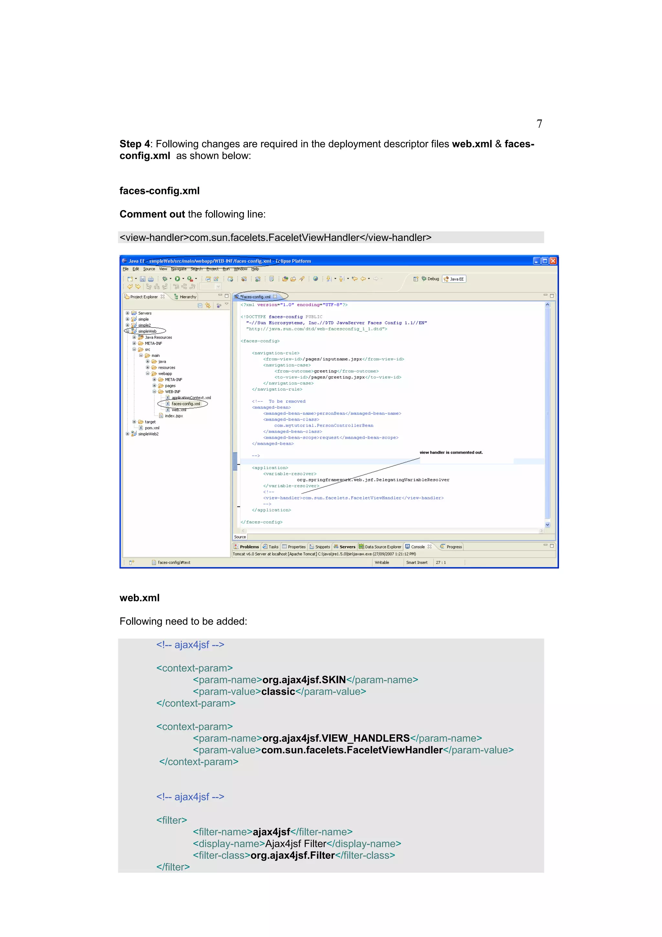Click the Search flashlight toolbar icon
The height and width of the screenshot is (937, 662).
click(x=302, y=279)
